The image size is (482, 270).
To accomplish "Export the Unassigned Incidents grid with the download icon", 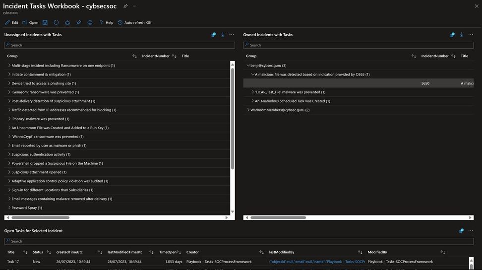I will pyautogui.click(x=223, y=35).
